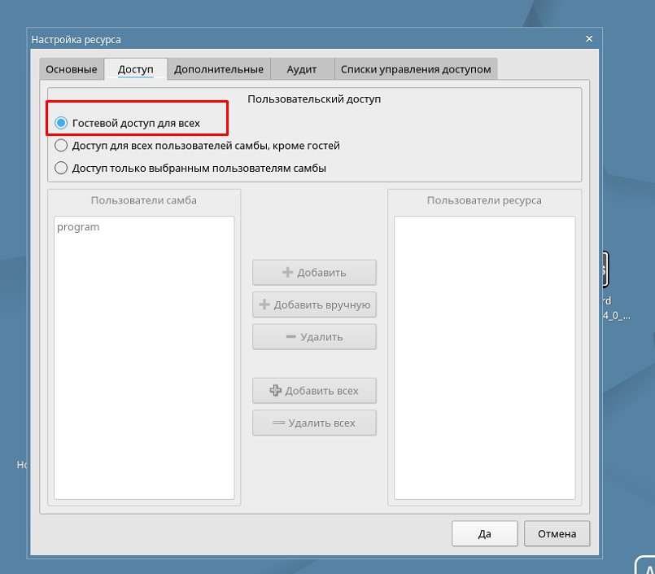Select the Доступ tab
Screen dimensions: 655x574
pyautogui.click(x=135, y=69)
